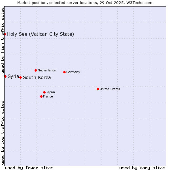
Task: Click the "used by fewer sites" axis label
Action: pyautogui.click(x=29, y=168)
